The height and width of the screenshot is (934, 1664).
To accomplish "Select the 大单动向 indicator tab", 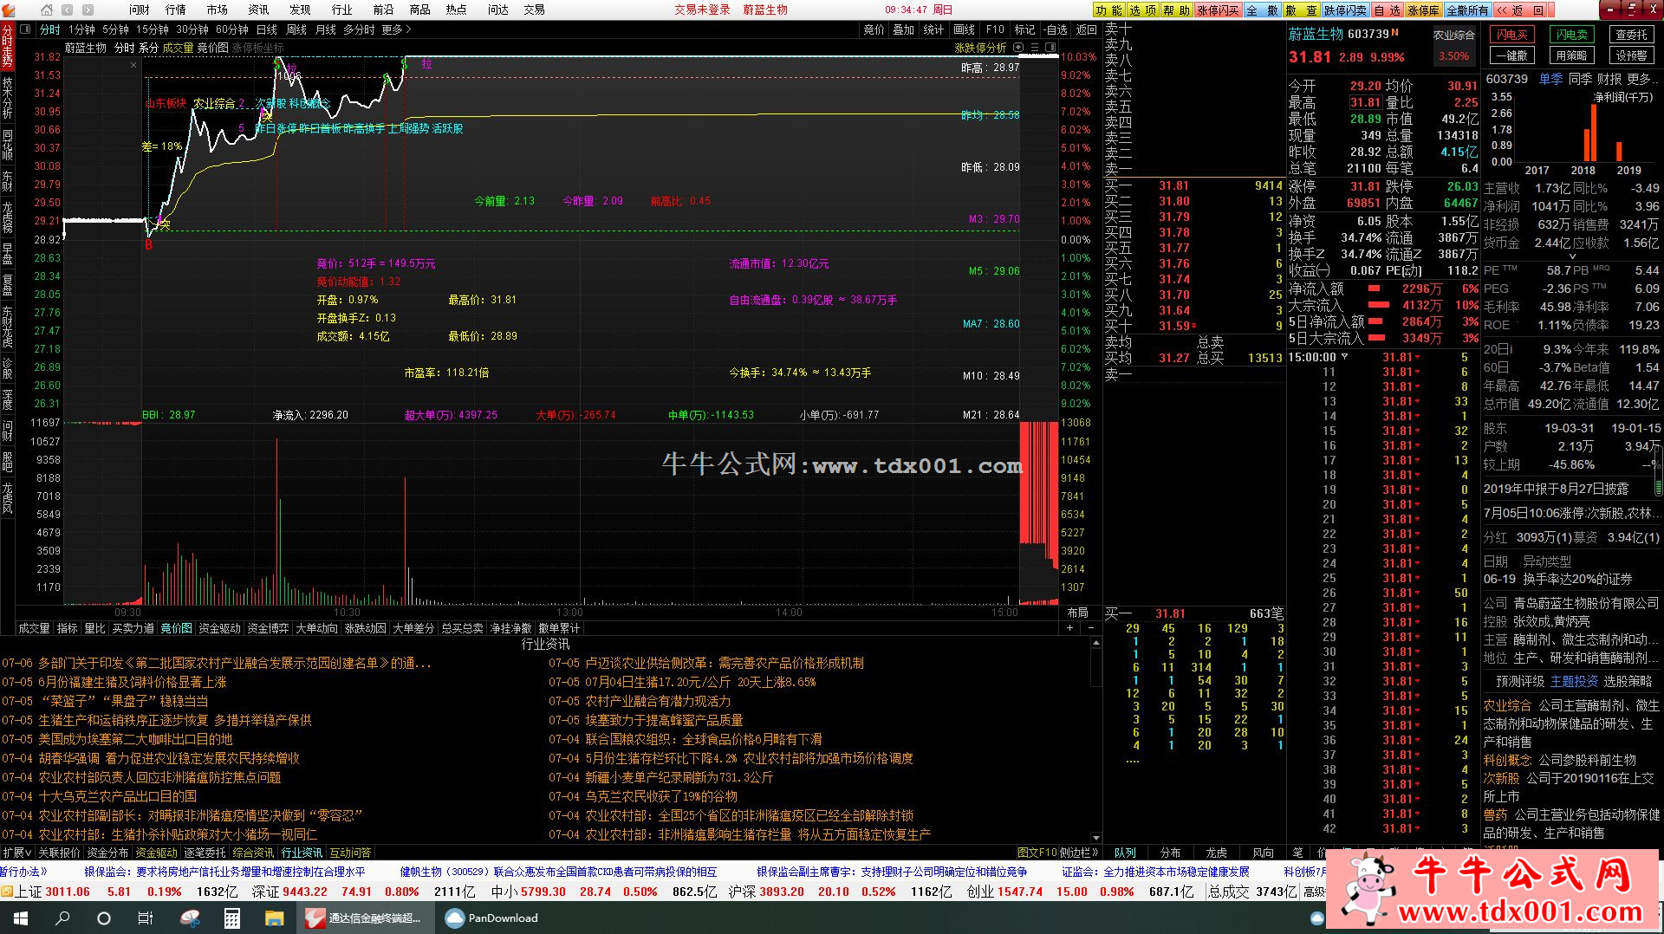I will [317, 628].
